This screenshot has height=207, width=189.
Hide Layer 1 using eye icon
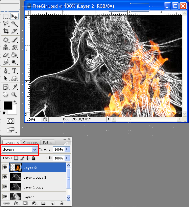[5, 197]
